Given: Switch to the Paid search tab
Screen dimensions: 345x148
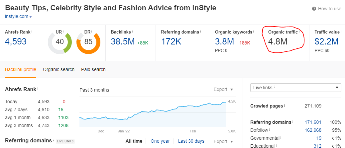Looking at the screenshot, I should point(93,69).
